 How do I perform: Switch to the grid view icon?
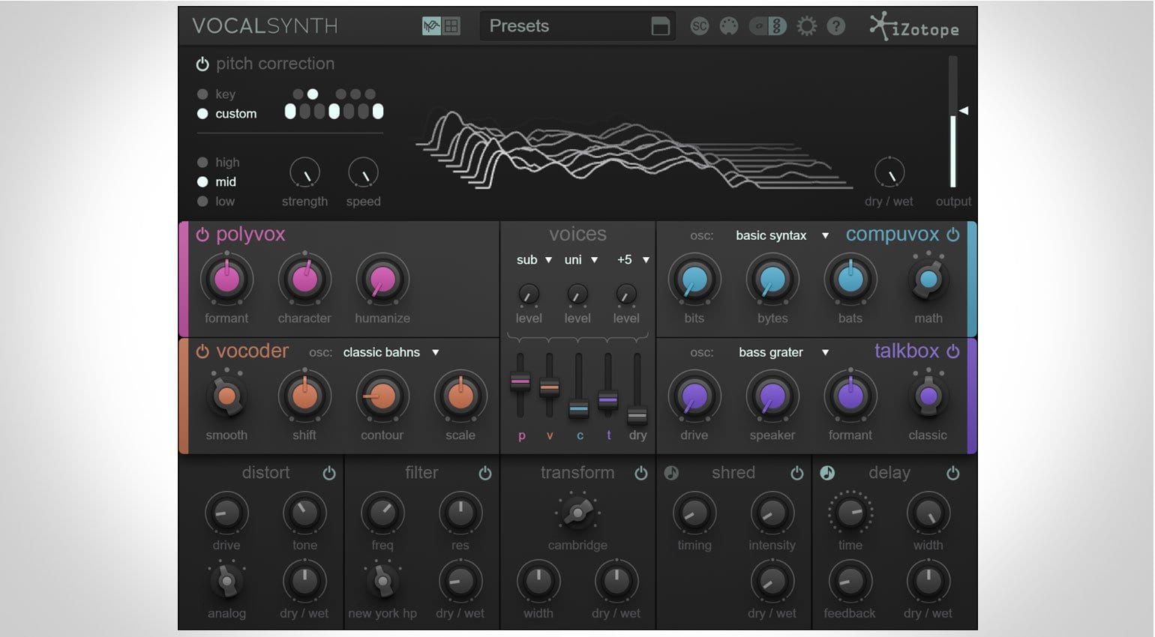tap(451, 26)
